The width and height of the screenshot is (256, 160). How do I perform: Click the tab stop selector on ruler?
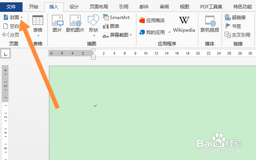click(6, 54)
